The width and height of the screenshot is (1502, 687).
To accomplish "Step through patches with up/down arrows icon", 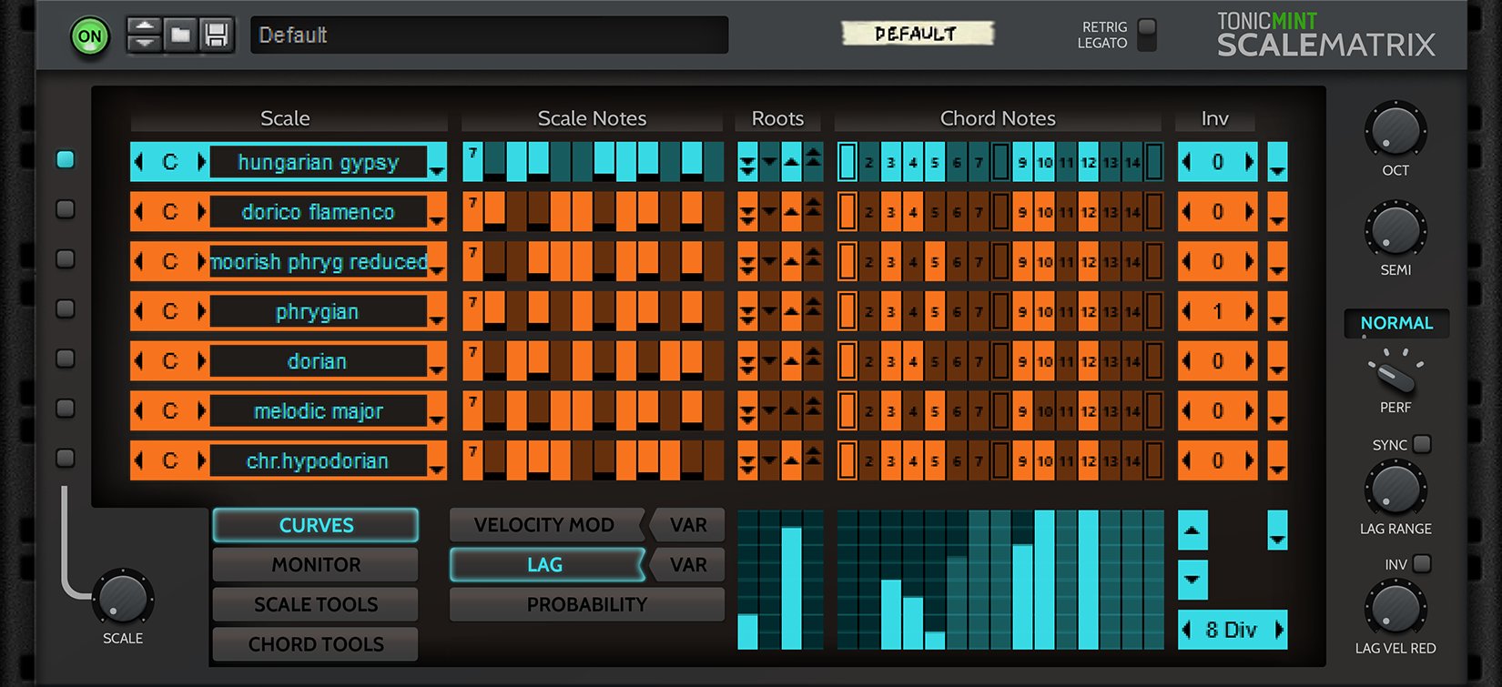I will [144, 35].
